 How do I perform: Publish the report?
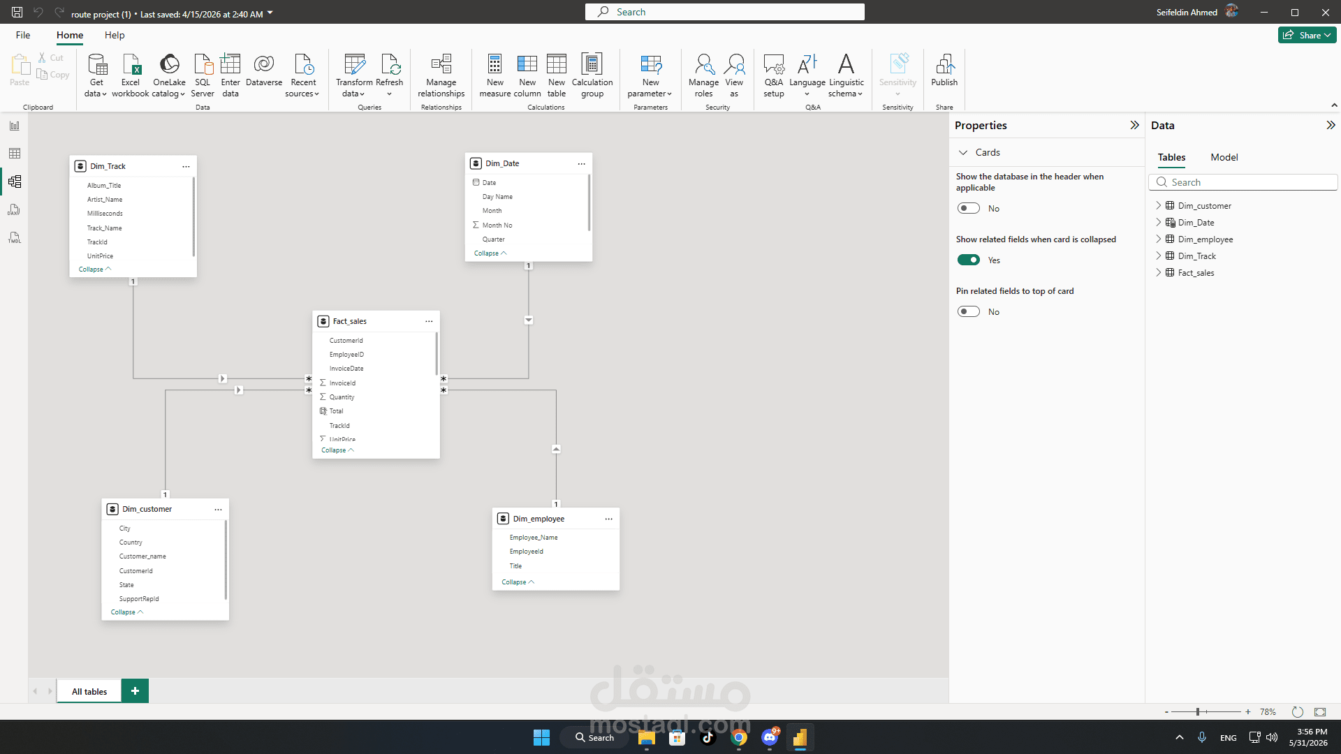click(944, 71)
